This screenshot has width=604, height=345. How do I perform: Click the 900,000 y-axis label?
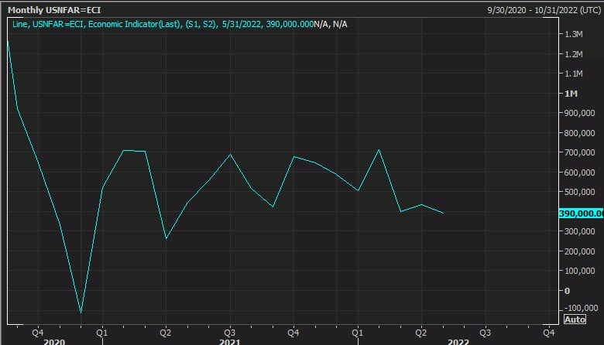pyautogui.click(x=579, y=113)
